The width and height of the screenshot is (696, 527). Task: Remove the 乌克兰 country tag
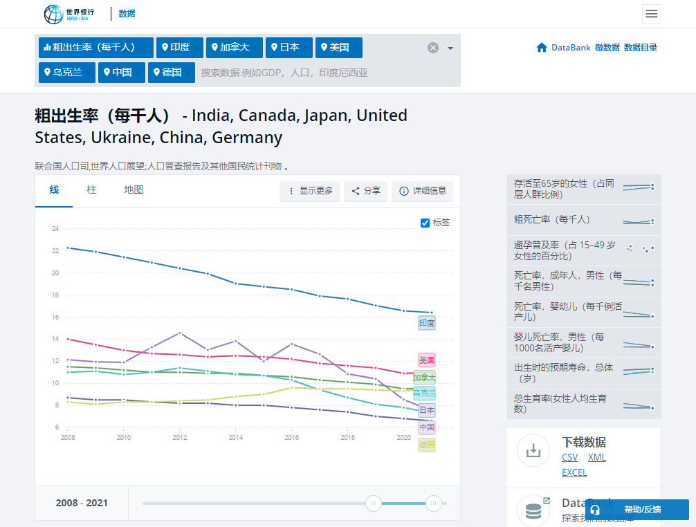89,73
